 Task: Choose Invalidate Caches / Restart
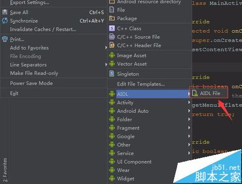(54, 29)
